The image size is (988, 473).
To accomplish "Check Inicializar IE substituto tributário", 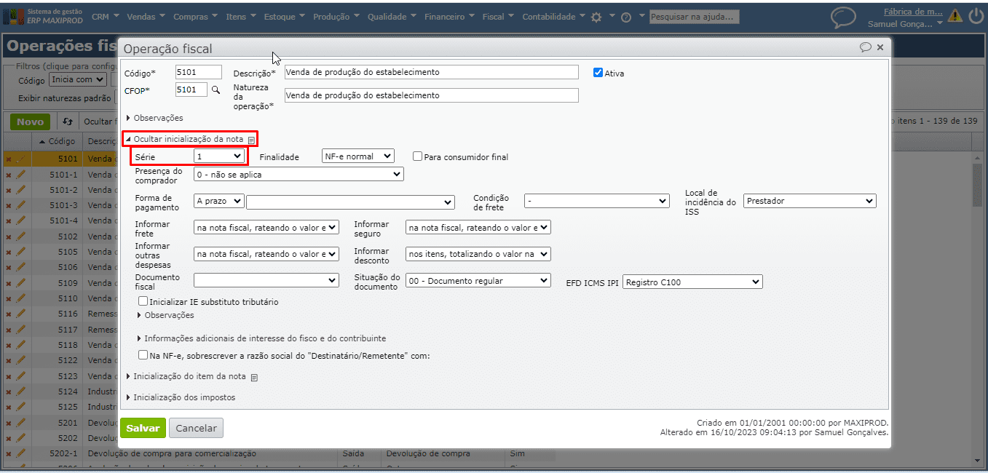I will (143, 301).
